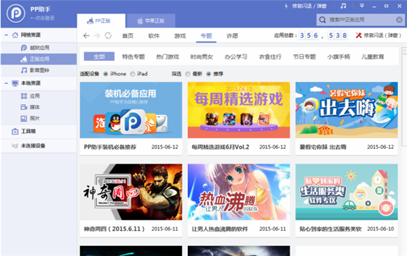This screenshot has width=407, height=256.
Task: Open the 装机必备应用 topic thumbnail
Action: [x=131, y=110]
